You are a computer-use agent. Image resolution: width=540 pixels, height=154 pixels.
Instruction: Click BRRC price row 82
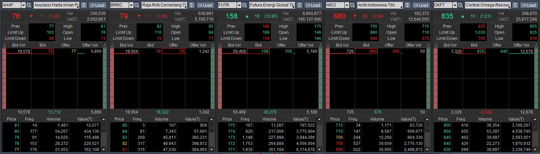(160, 144)
